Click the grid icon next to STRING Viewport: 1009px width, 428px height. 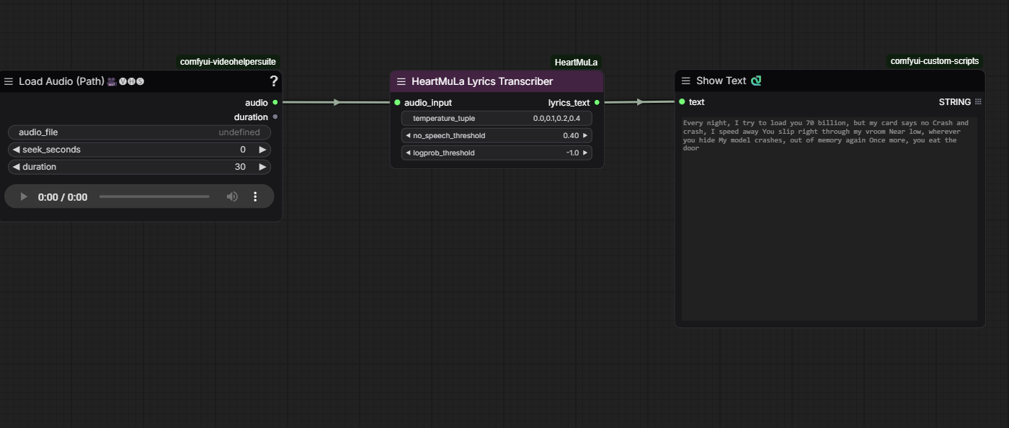978,102
